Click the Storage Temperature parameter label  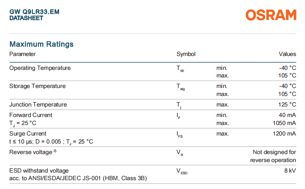tap(37, 86)
